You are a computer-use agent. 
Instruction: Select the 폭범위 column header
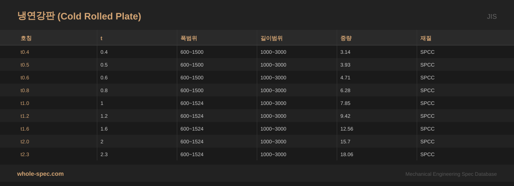click(x=188, y=38)
